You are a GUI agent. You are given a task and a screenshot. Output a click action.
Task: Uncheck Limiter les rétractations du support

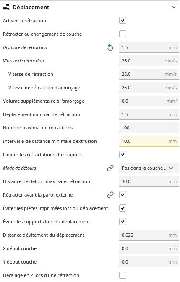click(x=123, y=155)
